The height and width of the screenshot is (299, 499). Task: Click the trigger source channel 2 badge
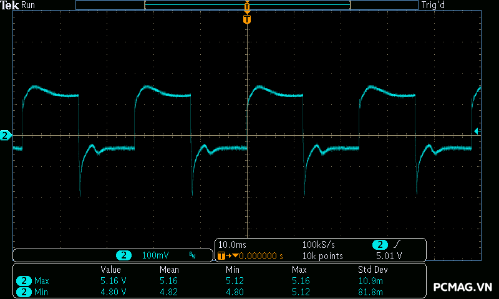(x=380, y=245)
